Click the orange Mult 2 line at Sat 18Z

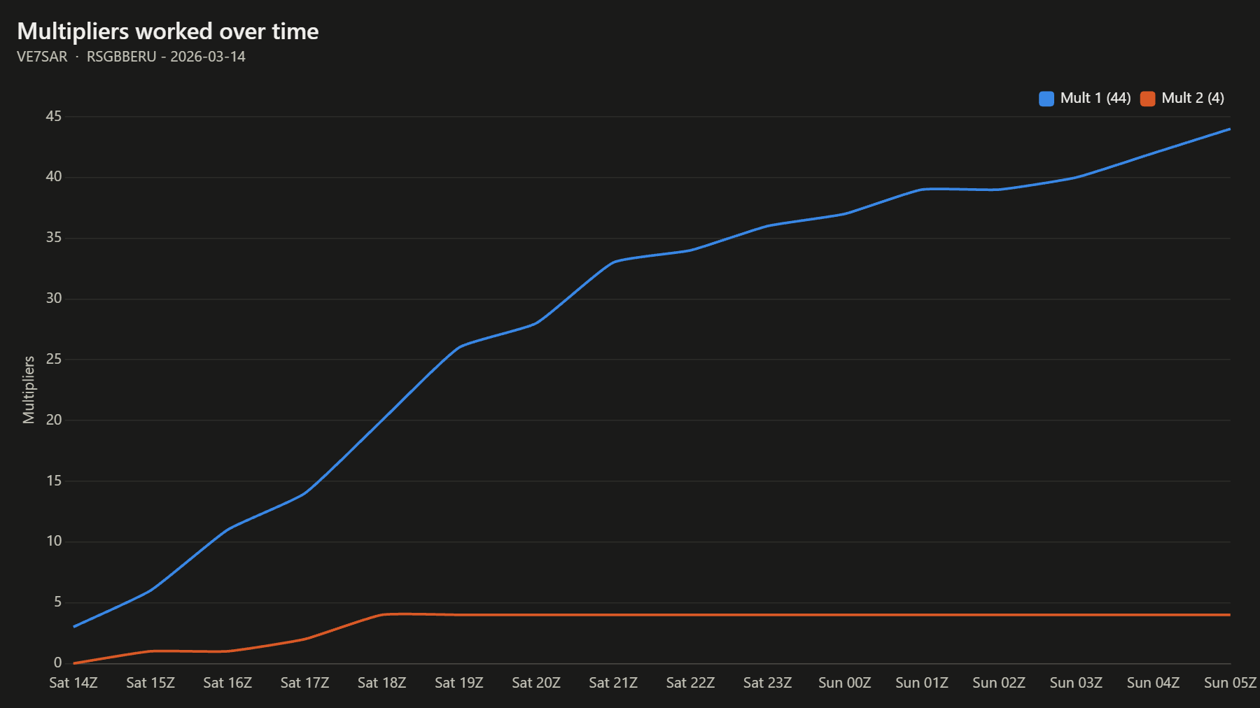(x=382, y=615)
